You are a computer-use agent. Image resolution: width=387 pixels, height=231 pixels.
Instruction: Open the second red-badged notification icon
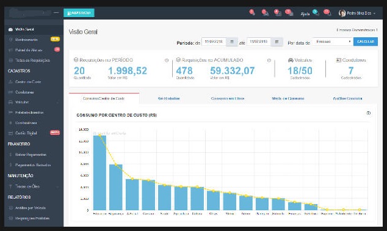tap(265, 13)
